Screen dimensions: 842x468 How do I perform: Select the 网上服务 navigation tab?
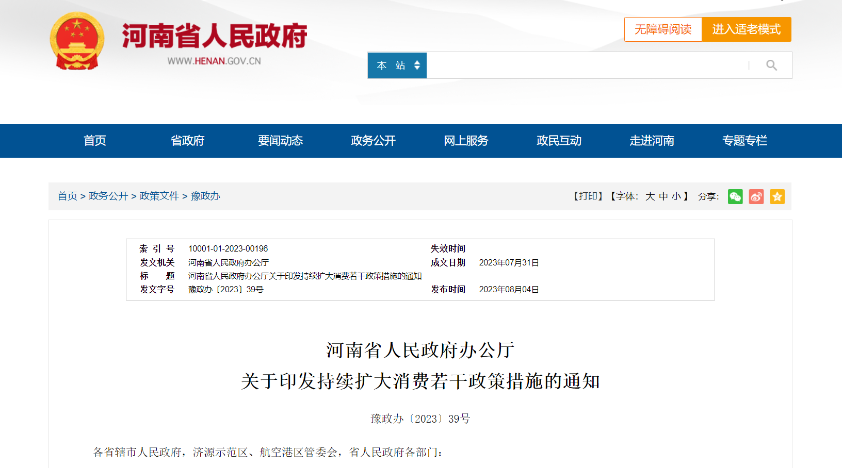[465, 141]
